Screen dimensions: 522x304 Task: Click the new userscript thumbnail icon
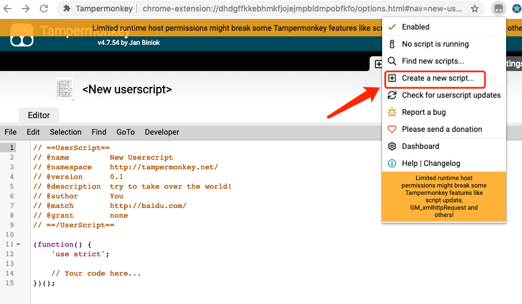pos(65,89)
